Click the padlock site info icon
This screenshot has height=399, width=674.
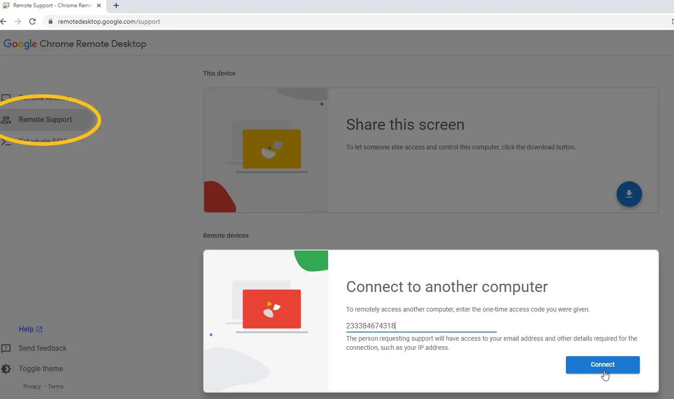point(51,21)
